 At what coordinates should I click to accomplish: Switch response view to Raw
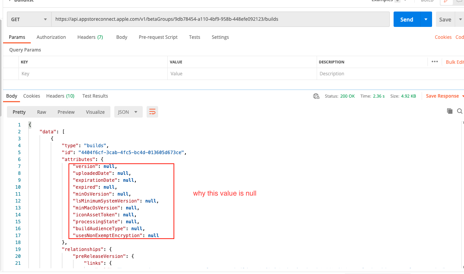(42, 112)
